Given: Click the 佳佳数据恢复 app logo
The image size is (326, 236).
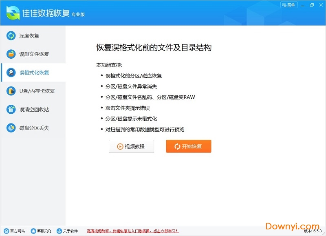Looking at the screenshot, I should pyautogui.click(x=14, y=13).
